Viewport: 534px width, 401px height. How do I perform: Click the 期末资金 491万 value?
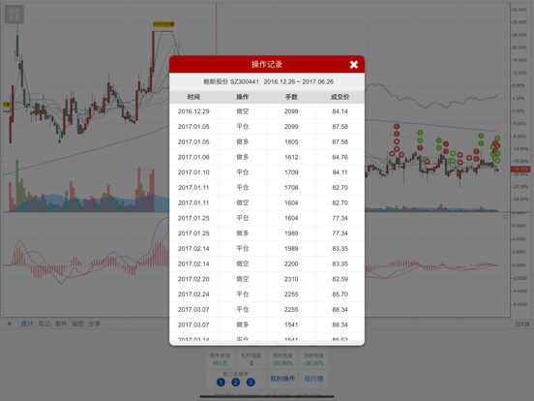coord(220,363)
